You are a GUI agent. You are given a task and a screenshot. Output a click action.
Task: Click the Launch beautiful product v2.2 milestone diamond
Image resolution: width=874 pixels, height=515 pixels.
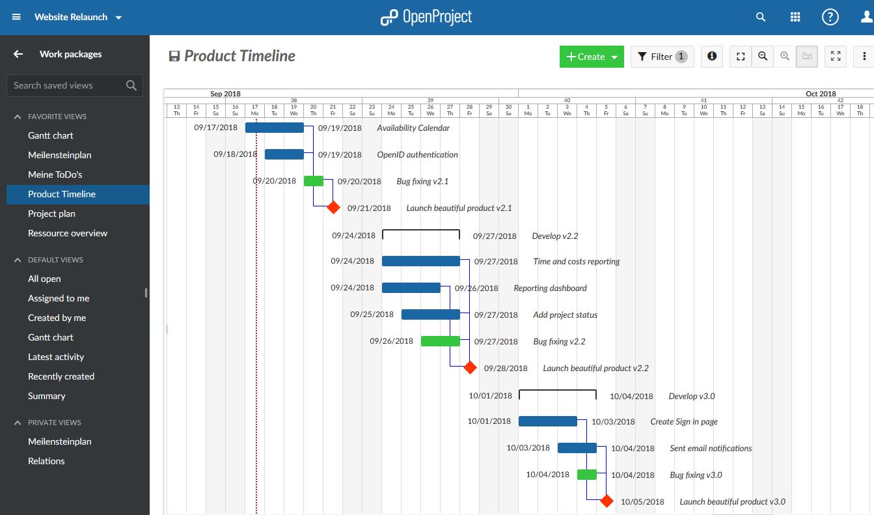[469, 367]
